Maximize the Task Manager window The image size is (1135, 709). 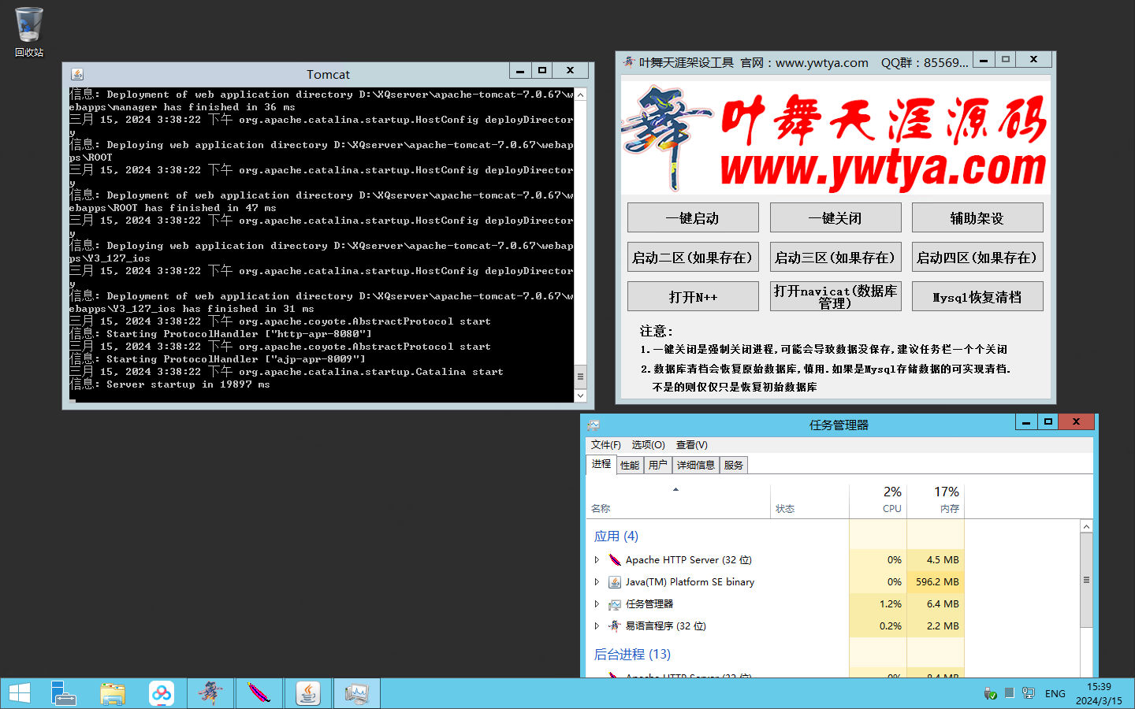pos(1048,422)
